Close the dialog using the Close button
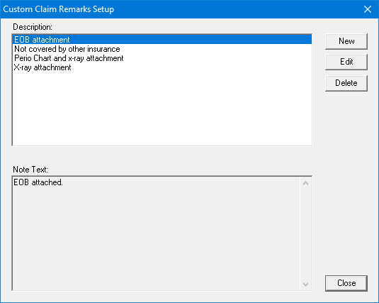 click(346, 283)
